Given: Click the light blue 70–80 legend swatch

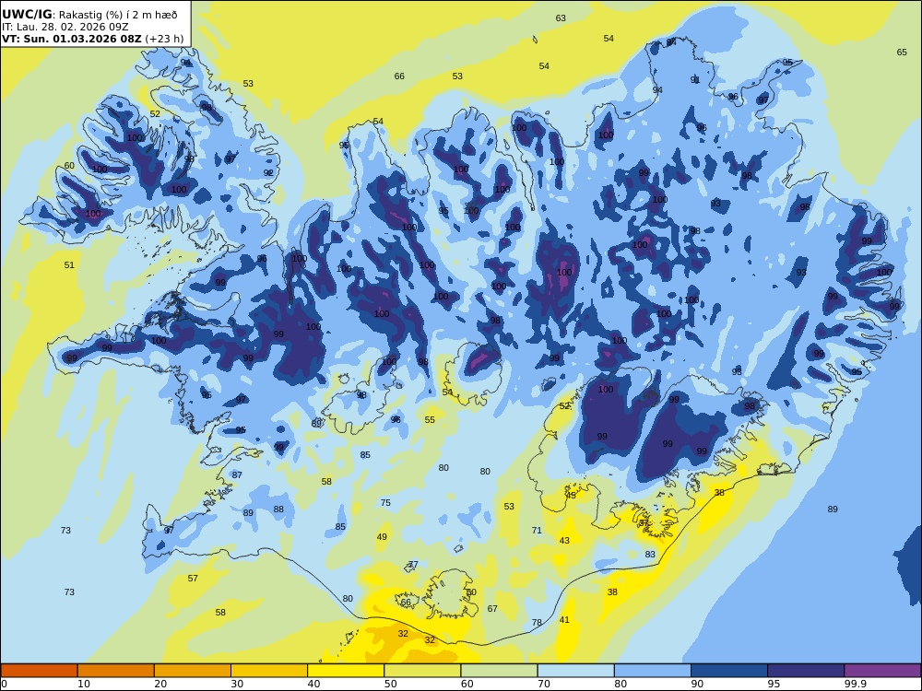Looking at the screenshot, I should [575, 671].
